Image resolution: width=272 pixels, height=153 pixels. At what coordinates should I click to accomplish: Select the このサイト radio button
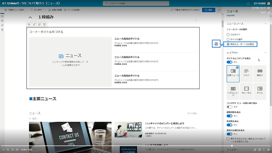coord(228,35)
